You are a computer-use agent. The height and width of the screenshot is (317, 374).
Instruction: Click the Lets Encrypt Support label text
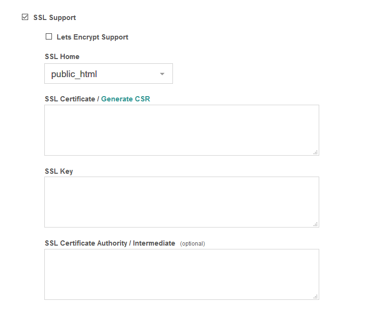(92, 37)
